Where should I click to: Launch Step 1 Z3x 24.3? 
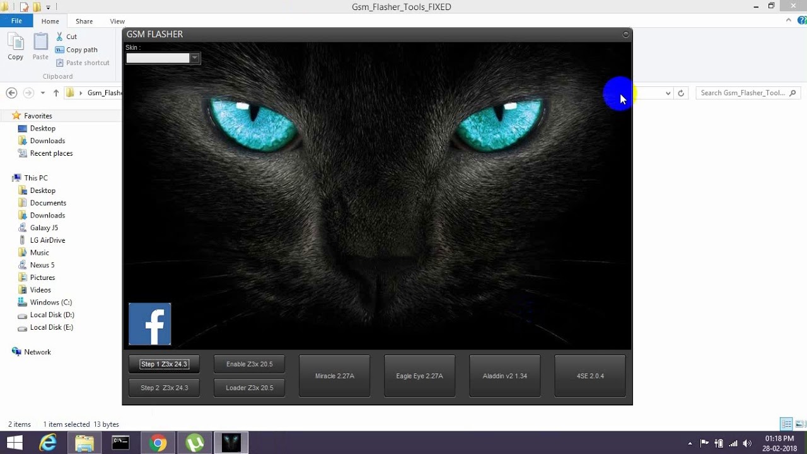coord(163,364)
